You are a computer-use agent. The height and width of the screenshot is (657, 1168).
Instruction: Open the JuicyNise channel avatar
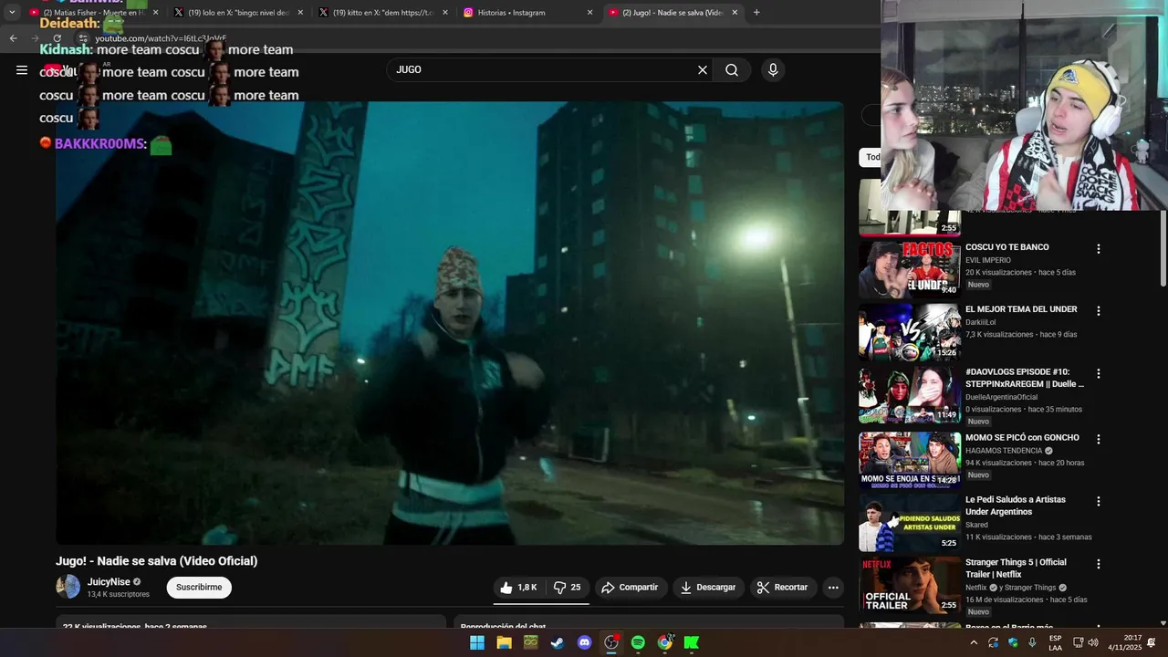[x=68, y=587]
